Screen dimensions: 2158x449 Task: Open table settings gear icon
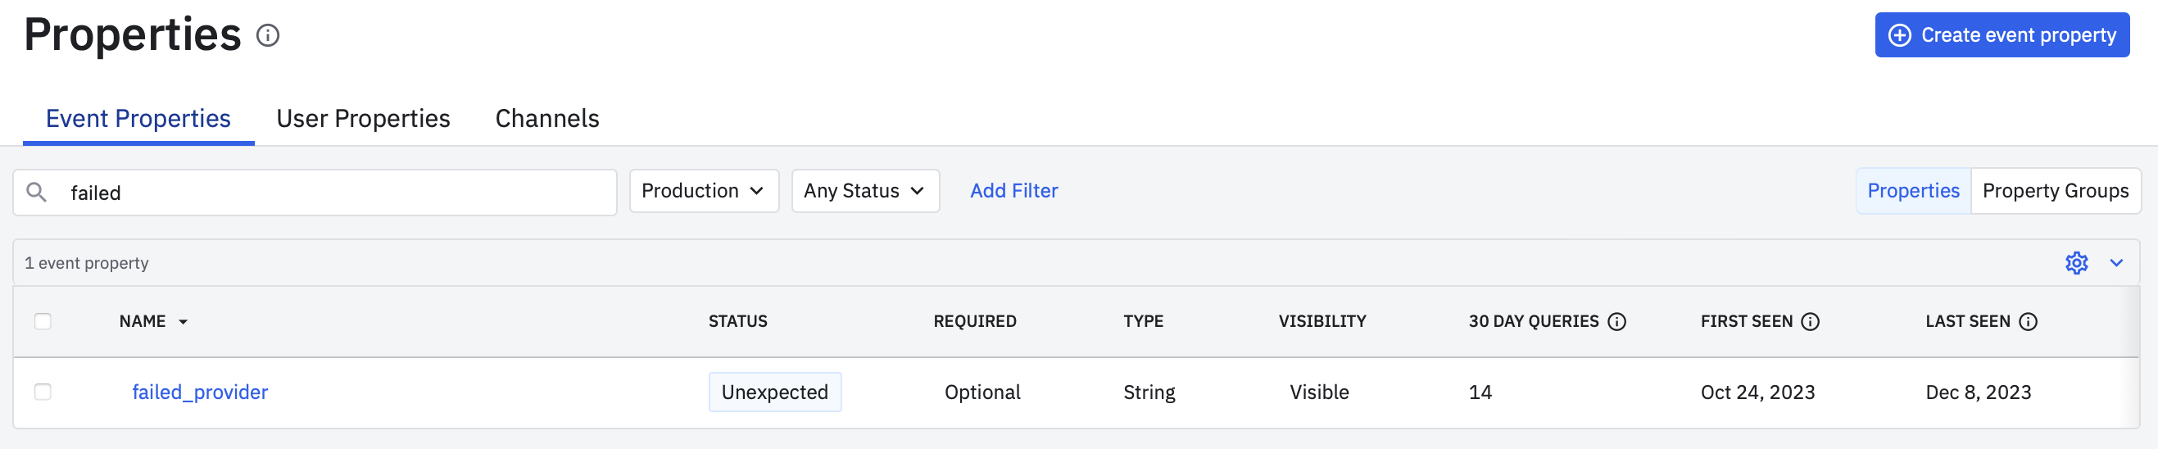(x=2076, y=263)
